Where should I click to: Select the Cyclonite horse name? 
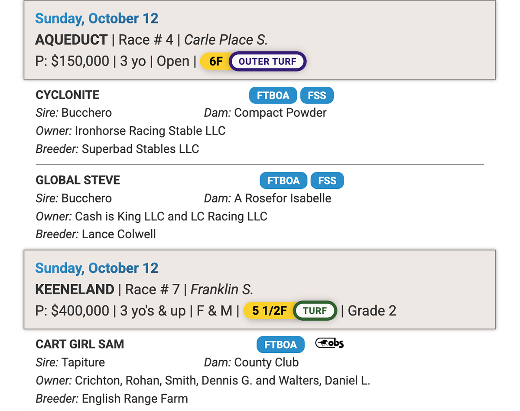68,95
